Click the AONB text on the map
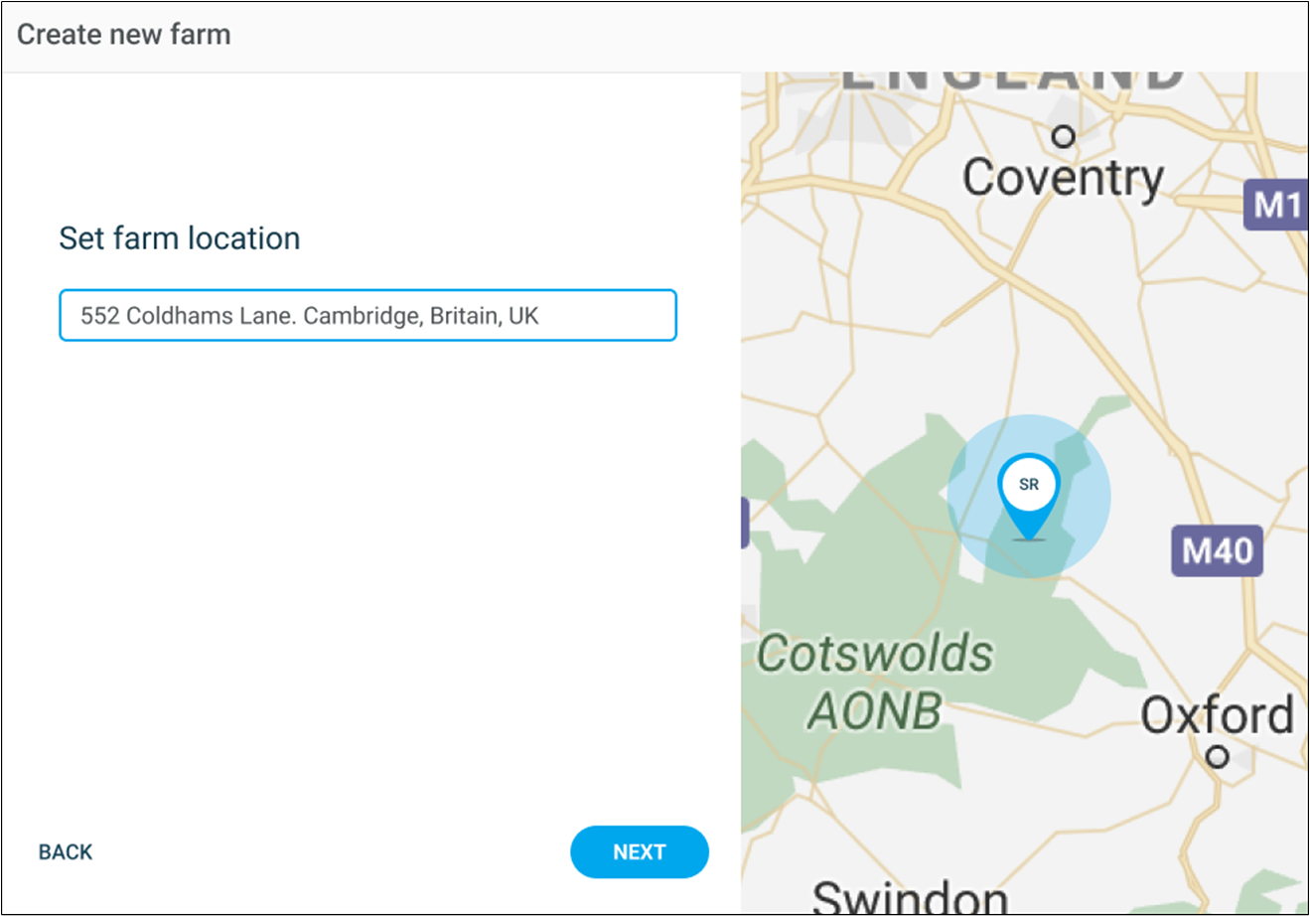Viewport: 1310px width, 916px height. (875, 711)
